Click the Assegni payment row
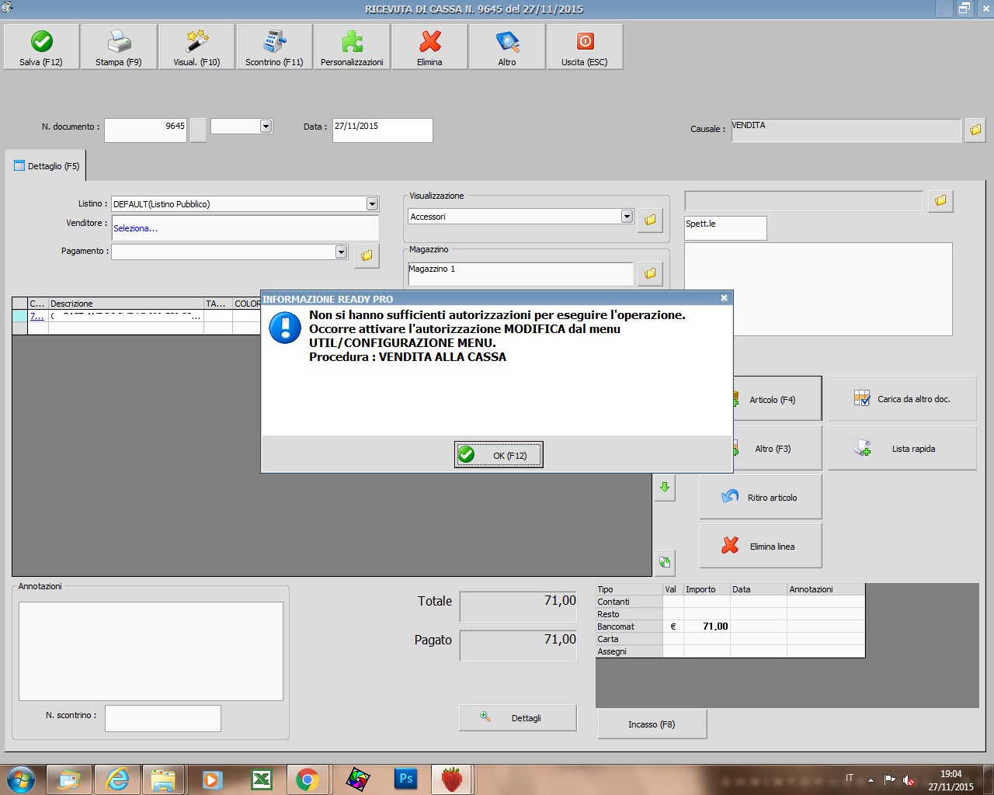Image resolution: width=994 pixels, height=795 pixels. coord(730,651)
